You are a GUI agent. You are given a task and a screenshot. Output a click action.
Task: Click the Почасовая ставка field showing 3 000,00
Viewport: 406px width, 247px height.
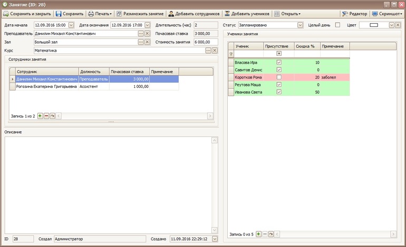pos(206,34)
